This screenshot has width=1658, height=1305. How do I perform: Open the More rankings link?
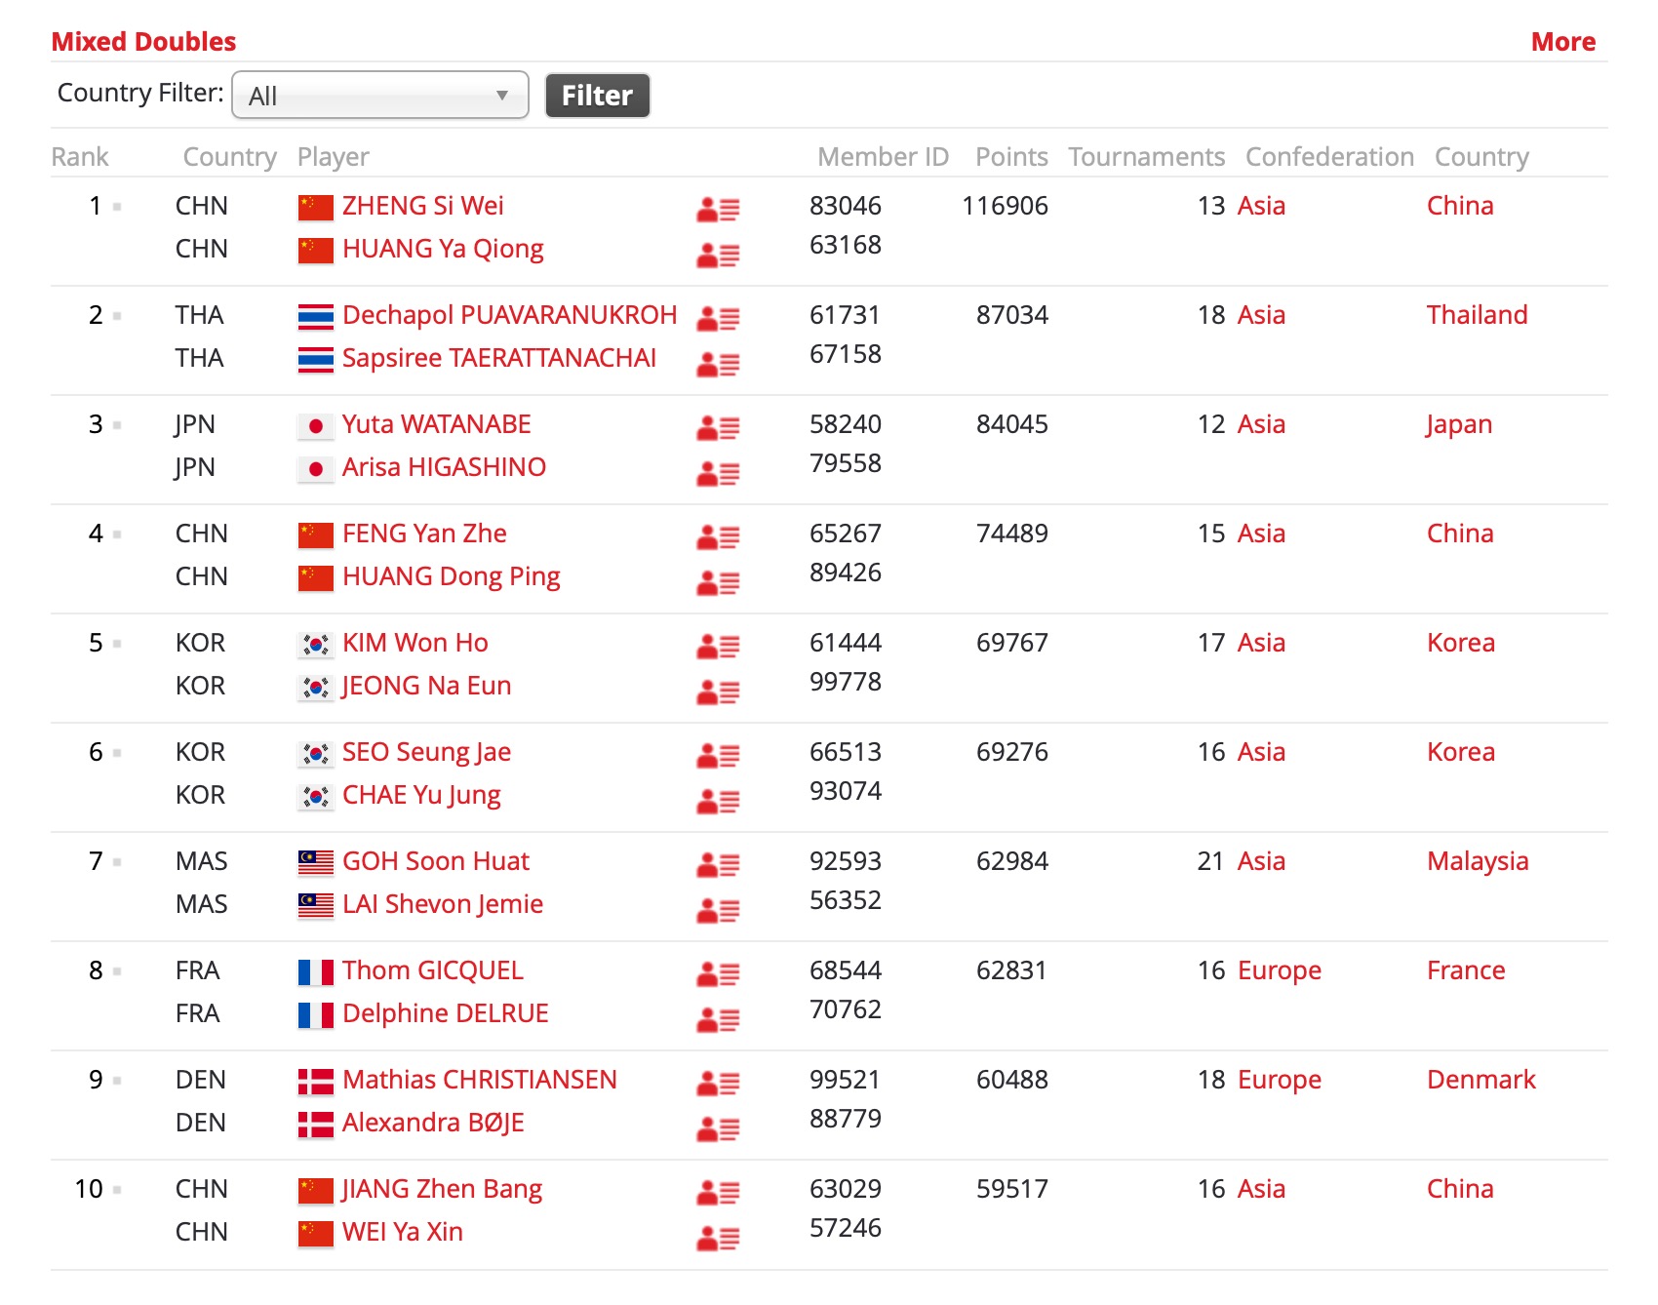click(x=1563, y=42)
